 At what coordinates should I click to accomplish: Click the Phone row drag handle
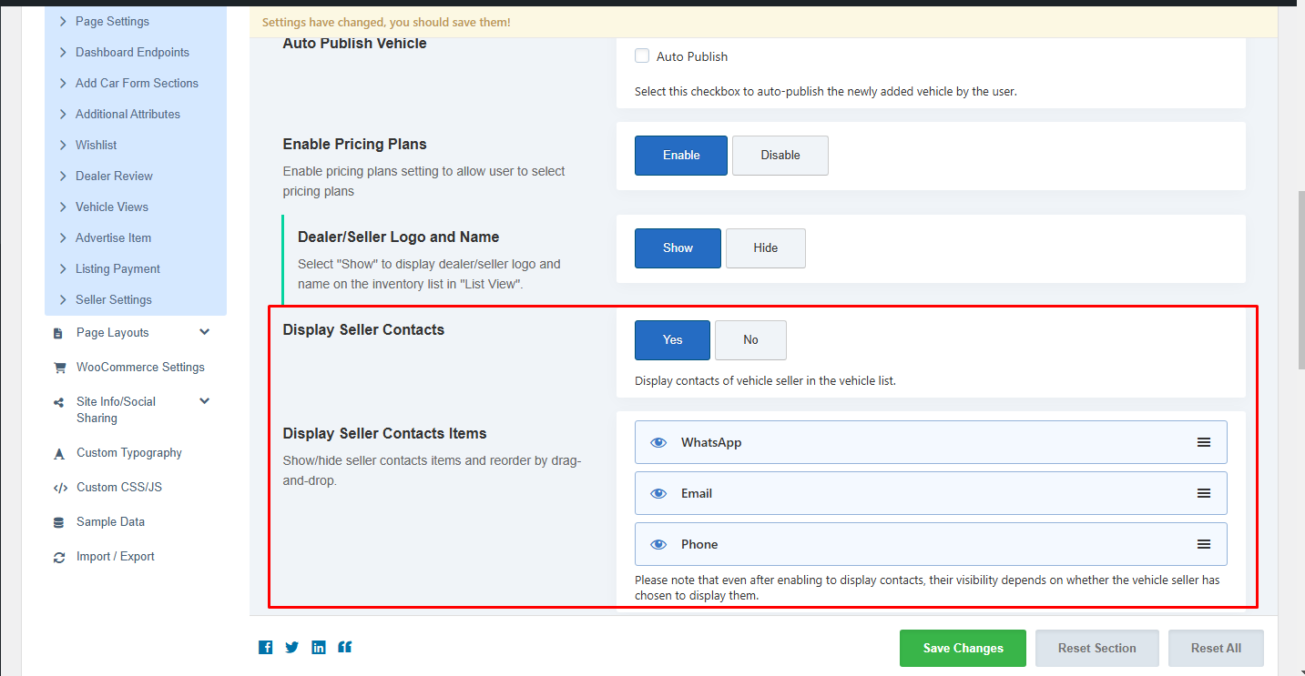[1204, 544]
